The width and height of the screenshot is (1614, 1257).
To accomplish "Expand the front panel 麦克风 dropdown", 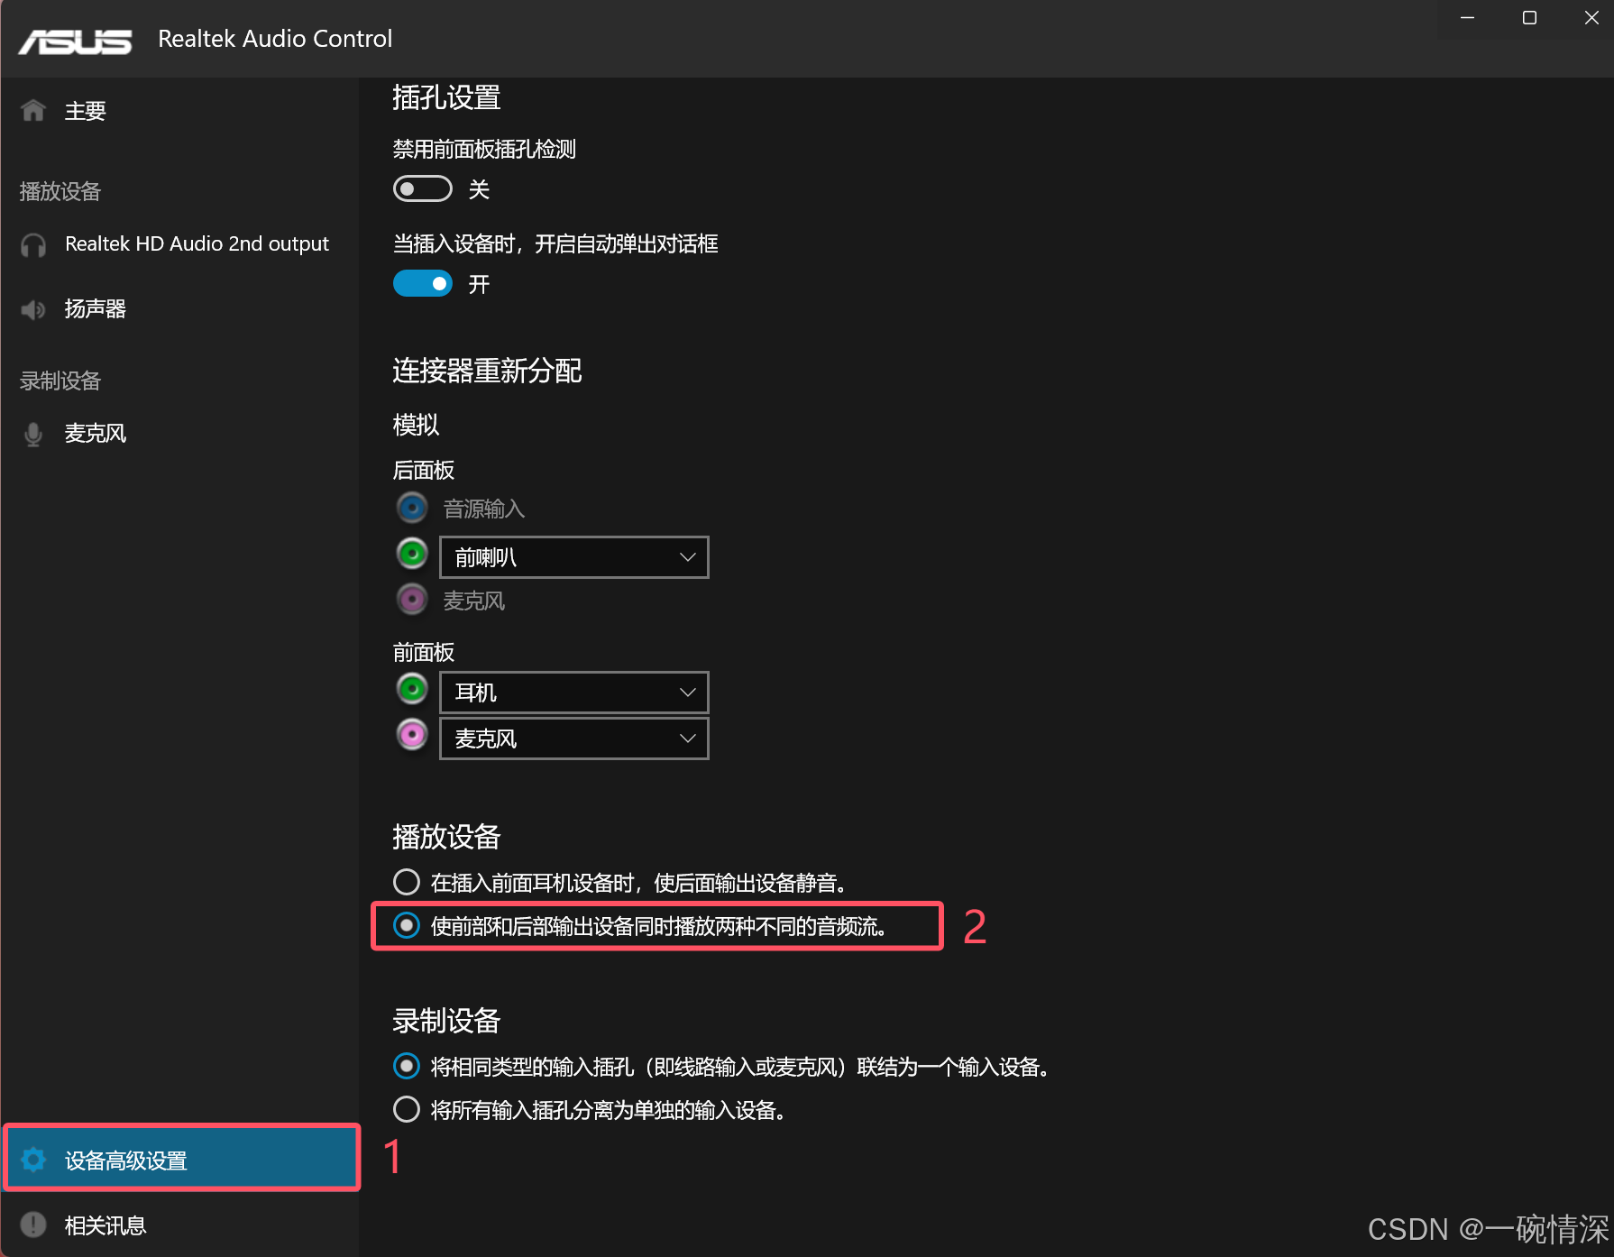I will (573, 738).
